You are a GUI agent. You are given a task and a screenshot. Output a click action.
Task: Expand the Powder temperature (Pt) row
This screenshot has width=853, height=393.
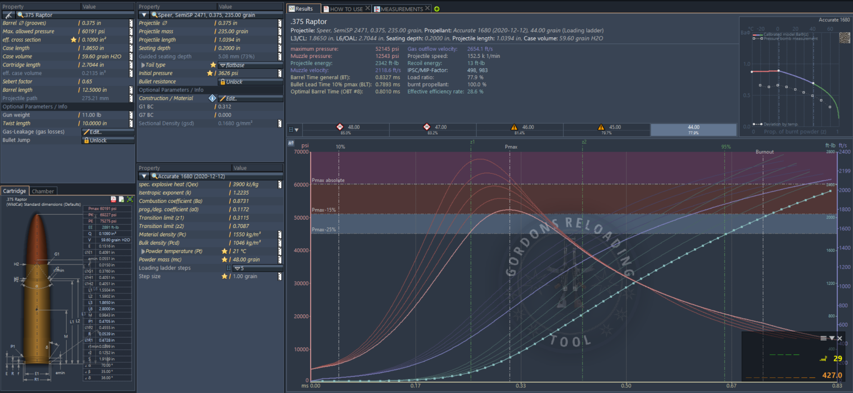click(x=143, y=251)
